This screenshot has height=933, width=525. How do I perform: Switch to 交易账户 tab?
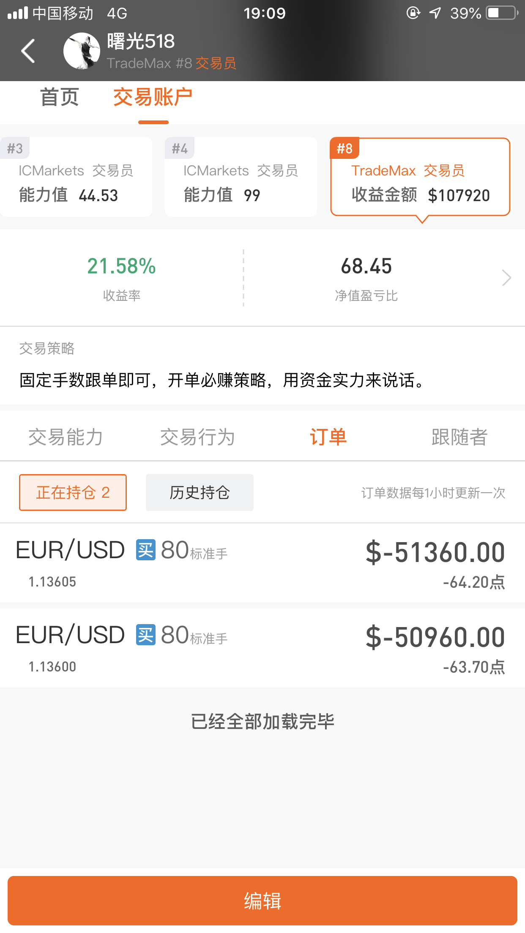[x=153, y=97]
